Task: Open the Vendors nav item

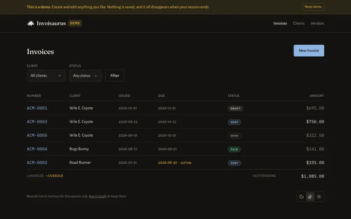Action: (x=317, y=23)
